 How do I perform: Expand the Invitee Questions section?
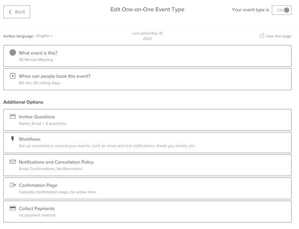click(x=147, y=120)
